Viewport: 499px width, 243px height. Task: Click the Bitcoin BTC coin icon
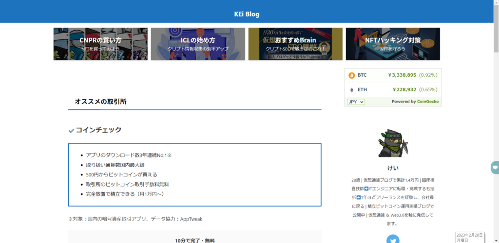click(x=351, y=75)
